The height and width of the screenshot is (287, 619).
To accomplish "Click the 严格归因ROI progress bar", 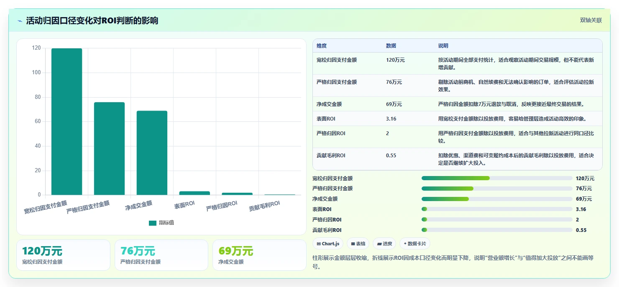I will [497, 219].
